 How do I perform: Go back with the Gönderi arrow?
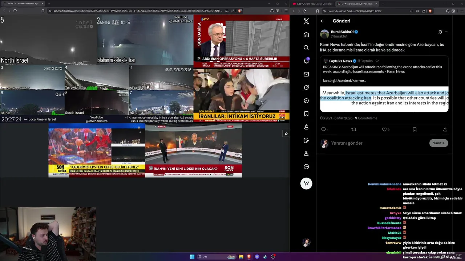(x=322, y=21)
